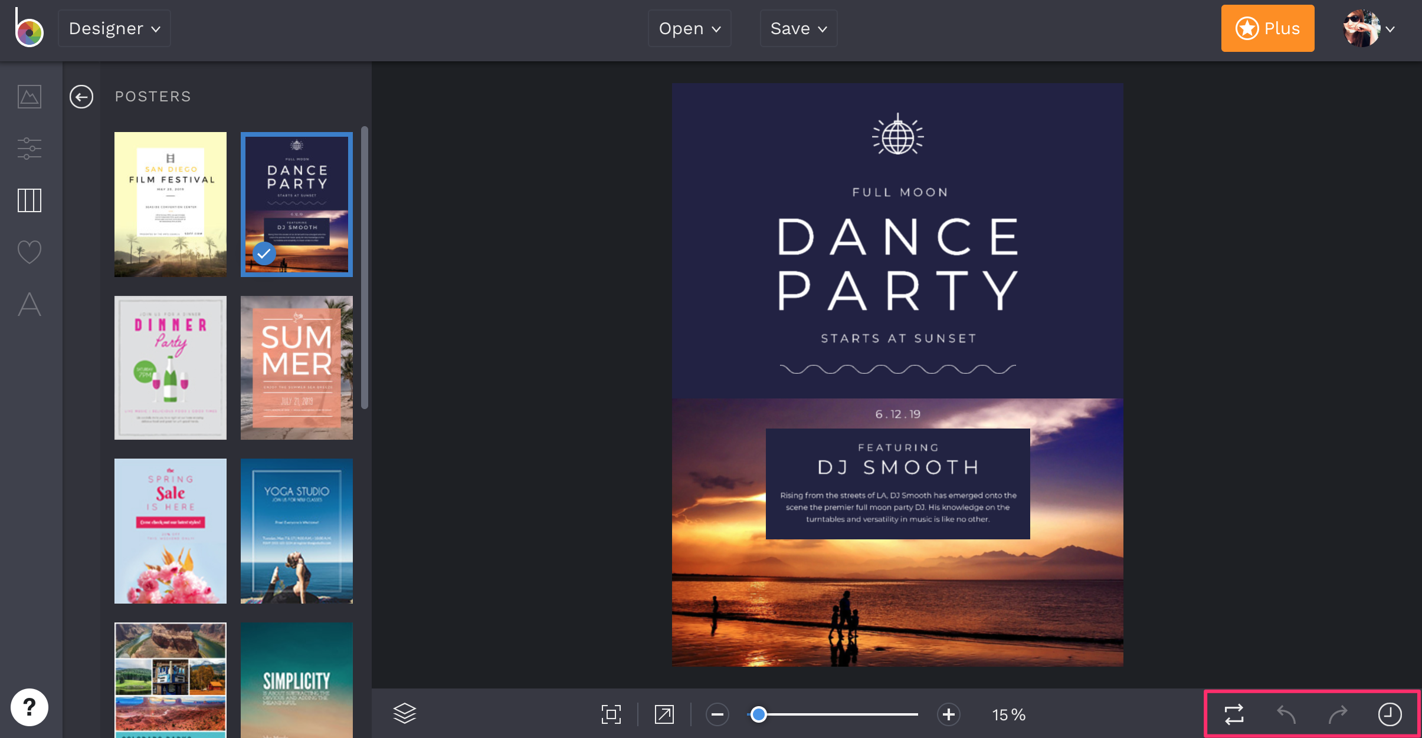Screen dimensions: 1422x738
Task: Click the DANCE PARTY title on canvas
Action: point(898,263)
